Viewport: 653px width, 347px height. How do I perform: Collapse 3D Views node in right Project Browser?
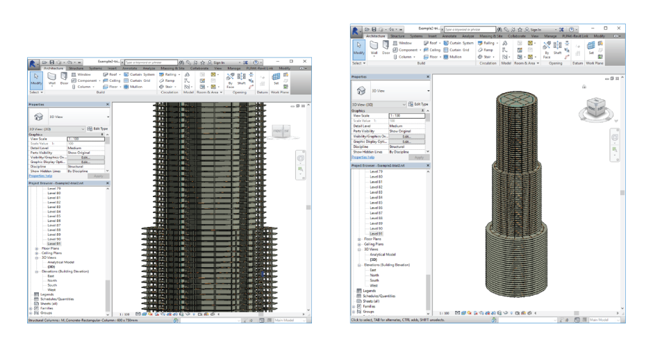[x=359, y=250]
